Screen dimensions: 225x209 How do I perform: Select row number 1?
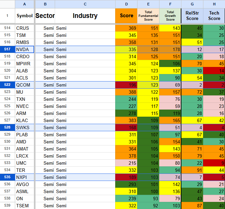coord(7,16)
